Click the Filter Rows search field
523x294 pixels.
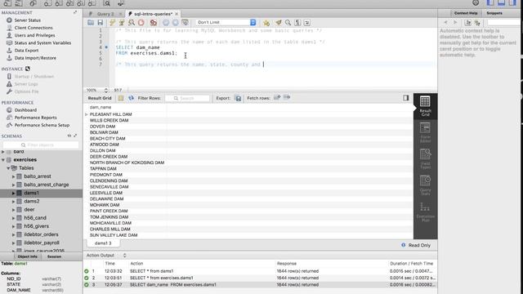coord(187,98)
